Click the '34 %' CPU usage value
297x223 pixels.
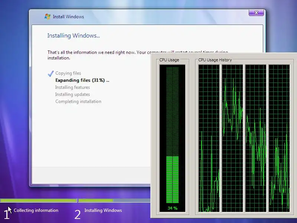(172, 208)
